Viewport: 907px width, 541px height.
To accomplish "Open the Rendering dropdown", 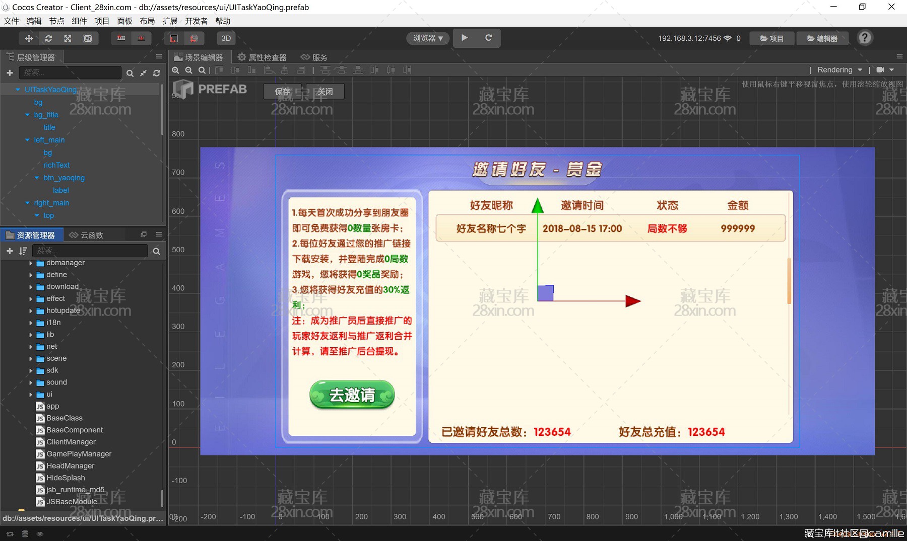I will (x=839, y=70).
